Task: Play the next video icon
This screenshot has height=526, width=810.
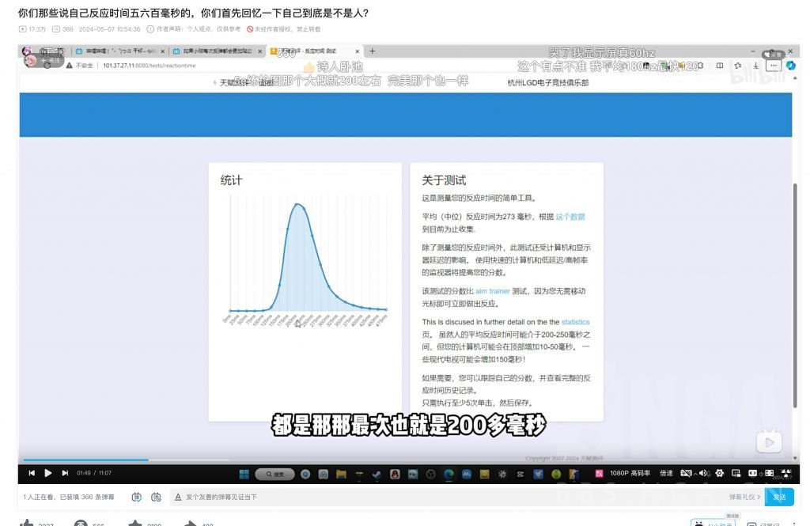Action: point(64,473)
